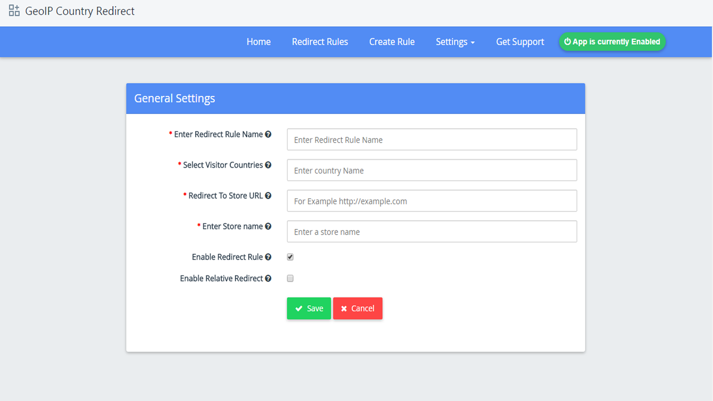This screenshot has height=401, width=713.
Task: Click help icon beside Enter Store name
Action: [x=268, y=226]
